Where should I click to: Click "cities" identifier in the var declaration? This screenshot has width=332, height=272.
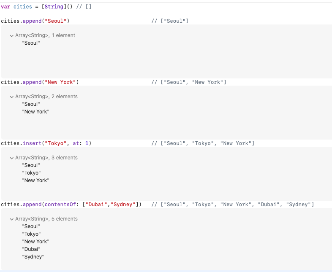tap(23, 7)
